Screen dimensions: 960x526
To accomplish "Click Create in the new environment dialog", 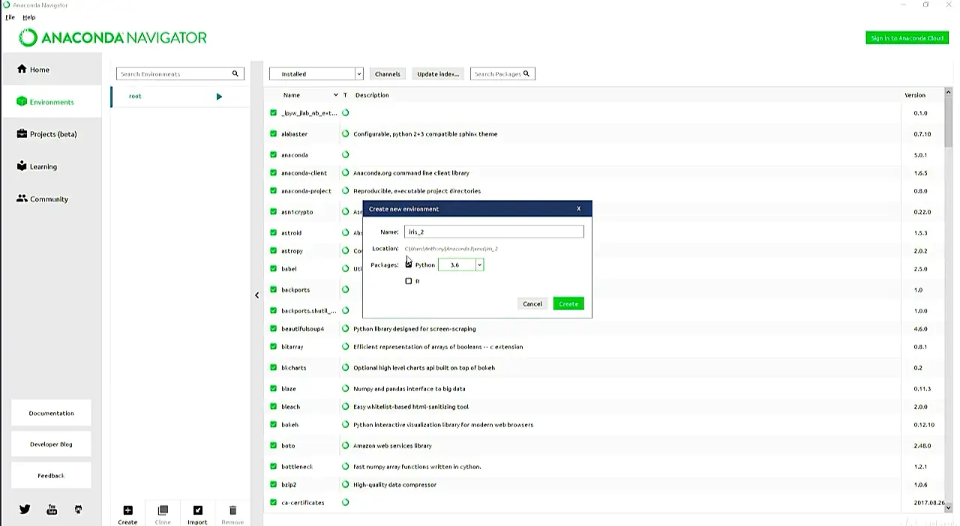I will tap(568, 303).
